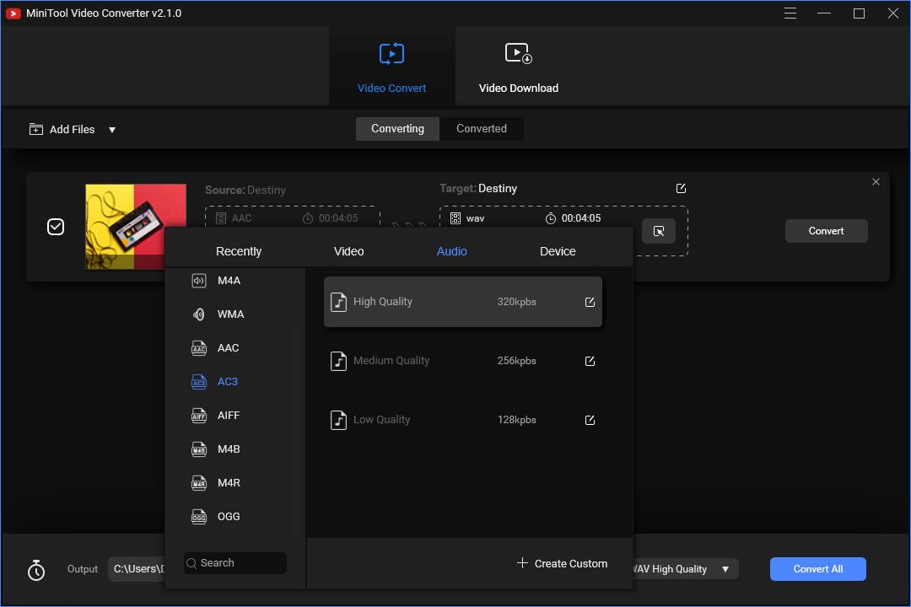
Task: Click the Video Convert icon
Action: 391,53
